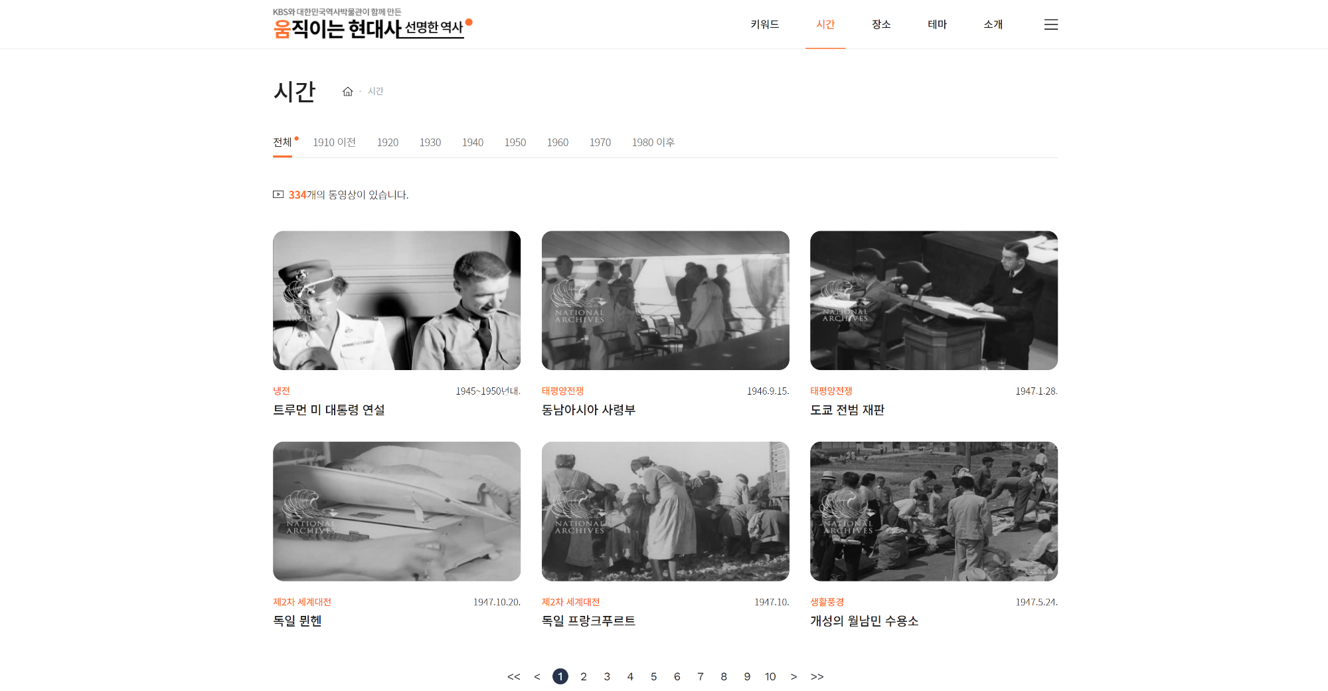Viewport: 1328px width, 691px height.
Task: Go to page 5 in pagination
Action: click(653, 676)
